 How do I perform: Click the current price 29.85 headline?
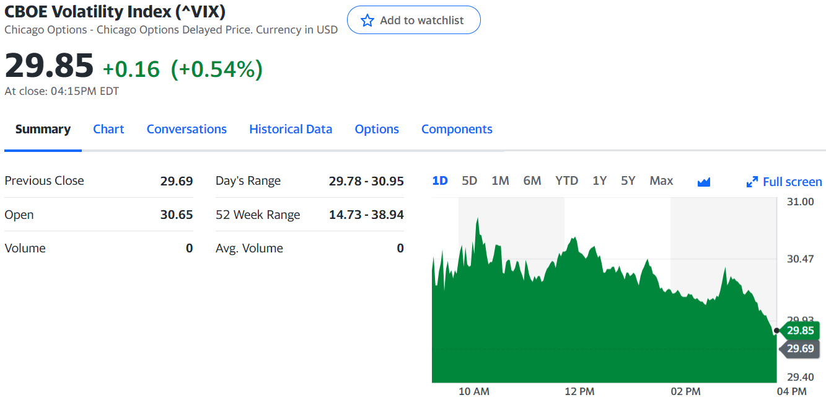coord(49,65)
